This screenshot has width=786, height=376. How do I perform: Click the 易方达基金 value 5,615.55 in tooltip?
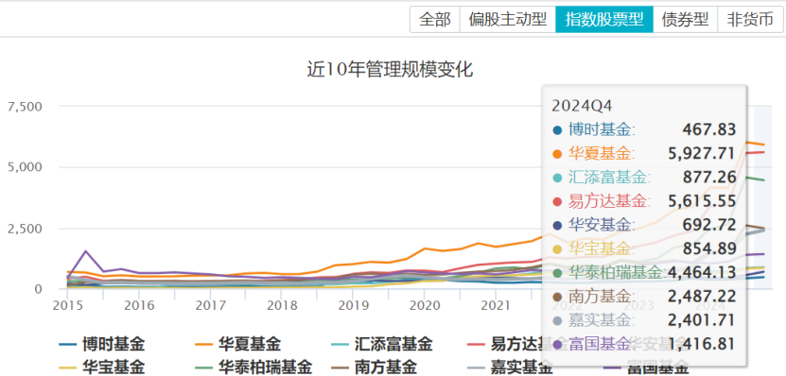(702, 201)
